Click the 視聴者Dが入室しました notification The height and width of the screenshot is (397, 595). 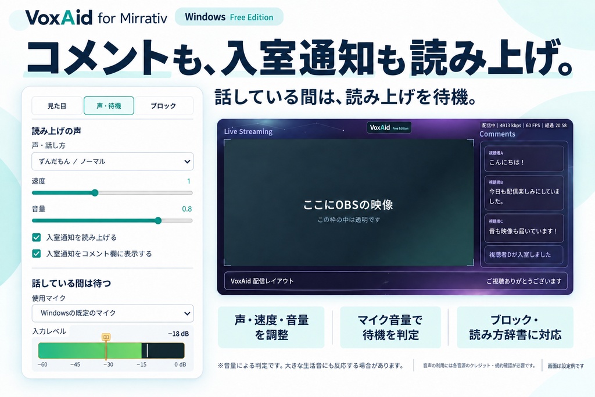[x=524, y=255]
